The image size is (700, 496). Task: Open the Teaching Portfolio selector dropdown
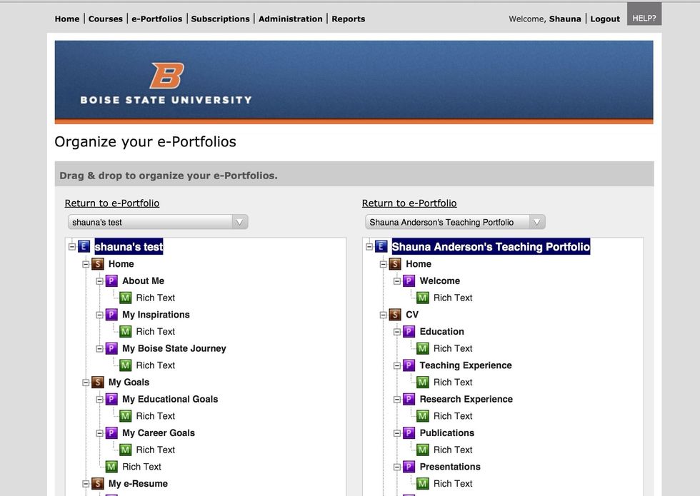pos(455,222)
